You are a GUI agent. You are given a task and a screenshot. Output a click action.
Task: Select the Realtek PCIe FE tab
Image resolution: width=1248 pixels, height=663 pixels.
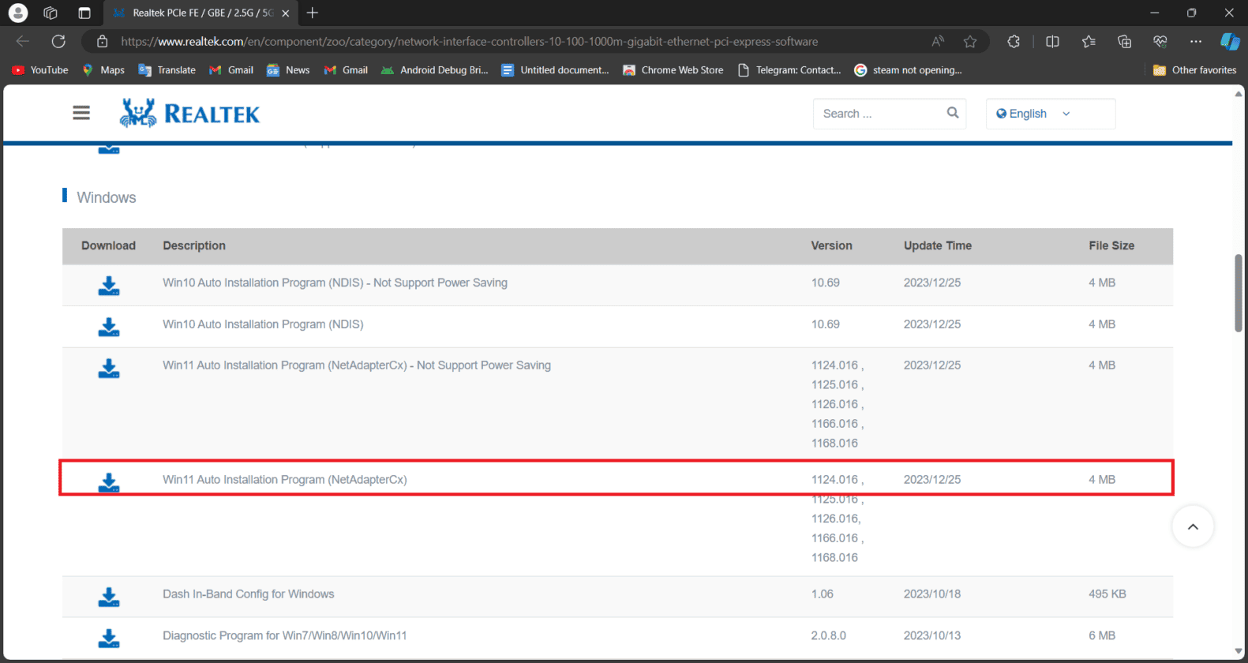pos(197,13)
